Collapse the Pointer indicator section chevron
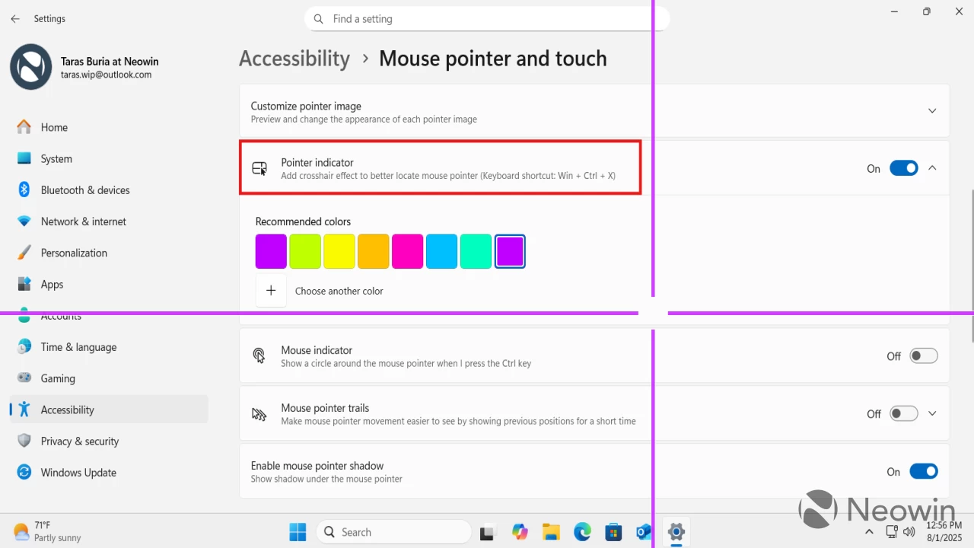Image resolution: width=974 pixels, height=548 pixels. [932, 168]
